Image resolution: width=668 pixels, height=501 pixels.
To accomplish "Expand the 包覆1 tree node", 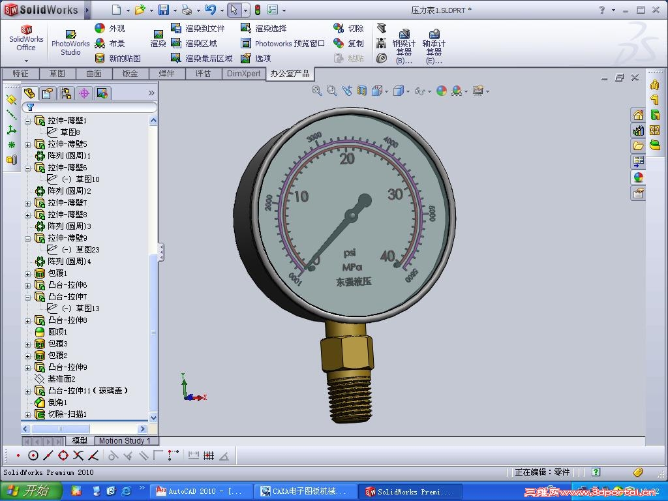I will pos(27,273).
